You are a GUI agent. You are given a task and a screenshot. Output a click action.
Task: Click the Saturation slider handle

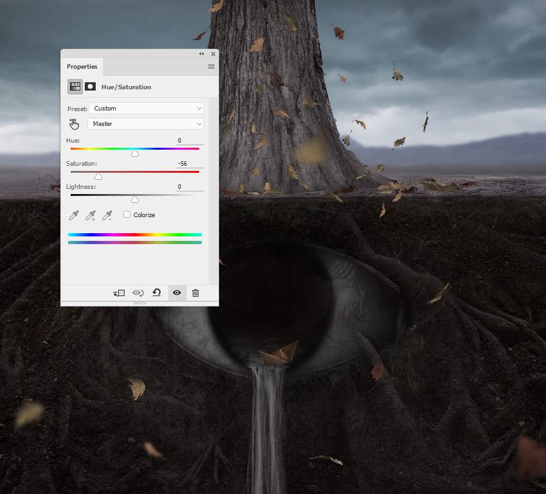tap(98, 177)
